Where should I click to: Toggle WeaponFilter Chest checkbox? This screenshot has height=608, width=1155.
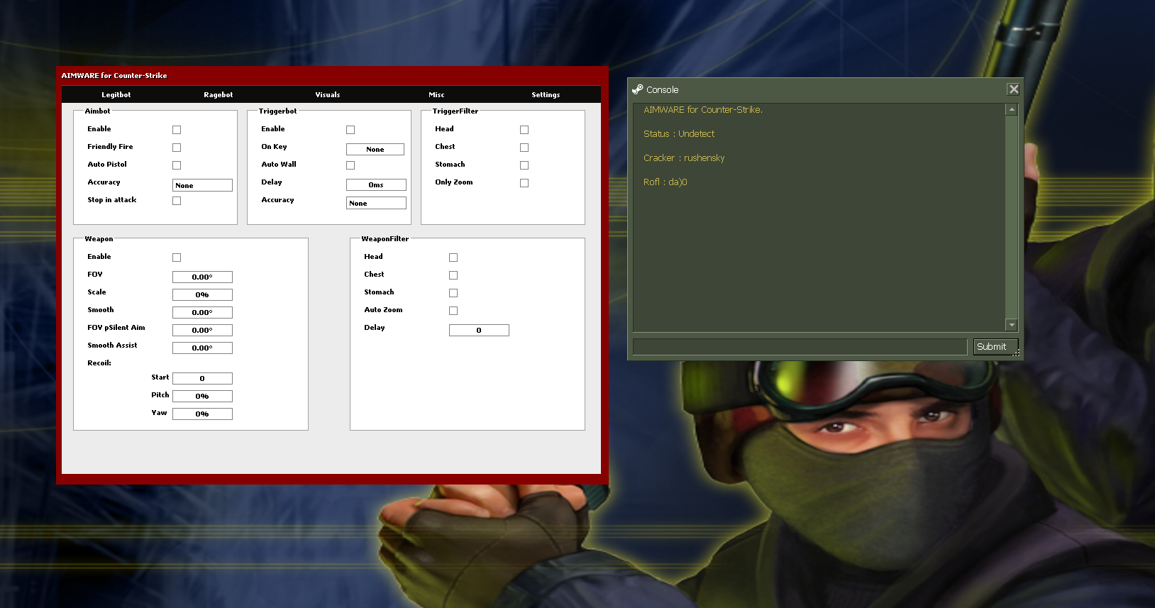pyautogui.click(x=453, y=275)
